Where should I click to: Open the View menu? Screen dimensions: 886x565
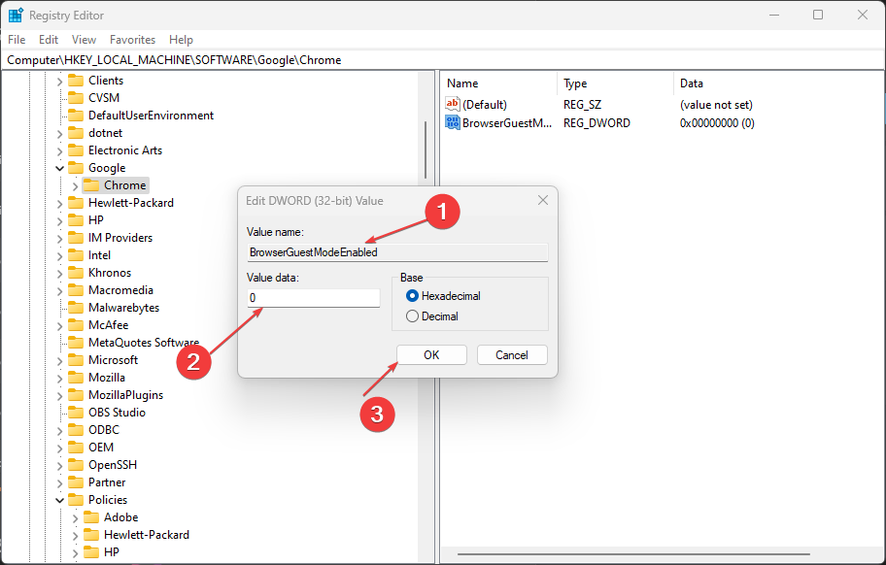click(x=84, y=40)
